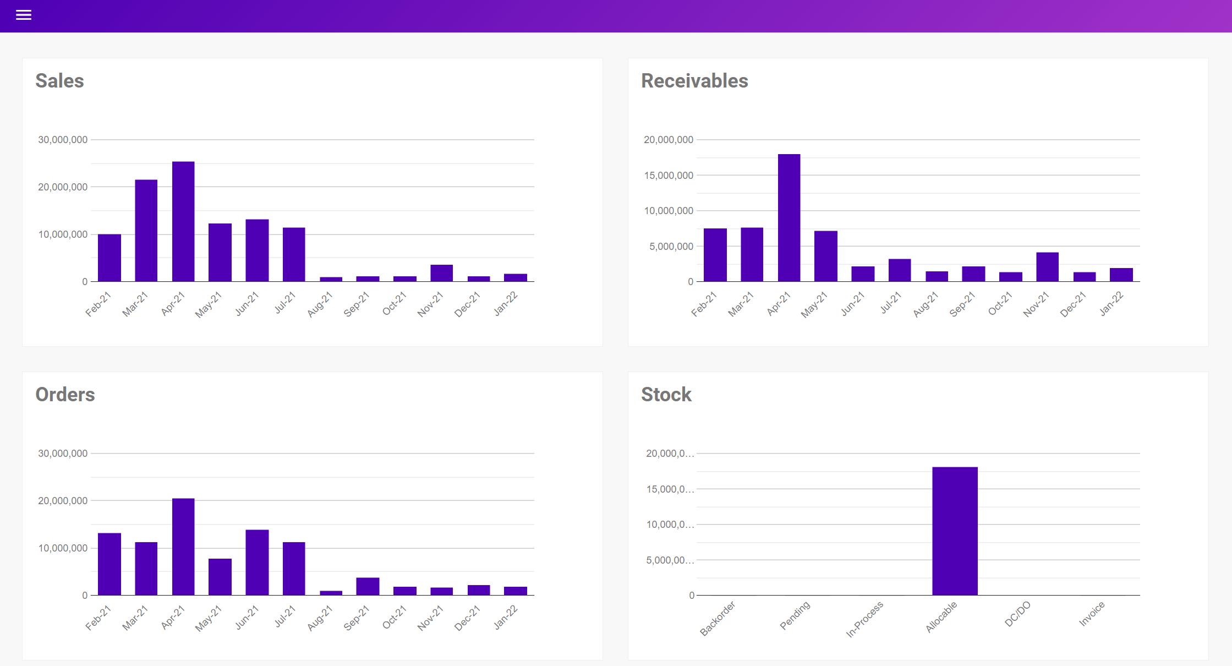Open the hamburger menu icon

point(24,15)
